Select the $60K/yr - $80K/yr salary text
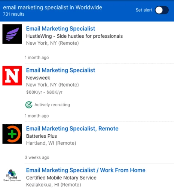The image size is (174, 194). 44,92
